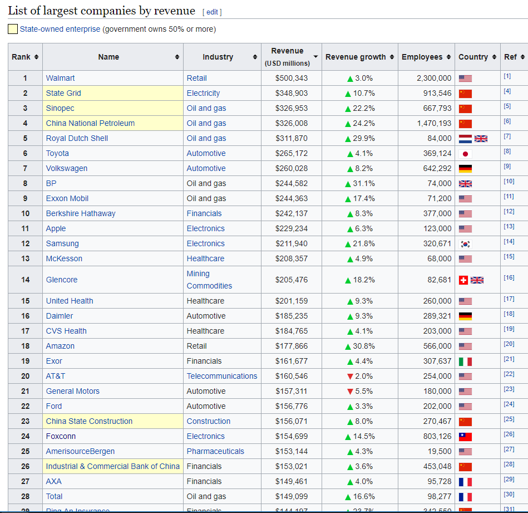The image size is (528, 513).
Task: Click the Japan flag in Toyota's row
Action: [465, 154]
